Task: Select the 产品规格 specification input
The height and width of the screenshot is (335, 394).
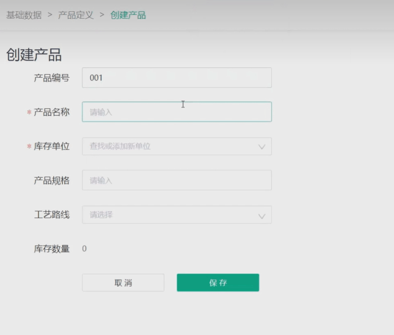Action: tap(176, 180)
